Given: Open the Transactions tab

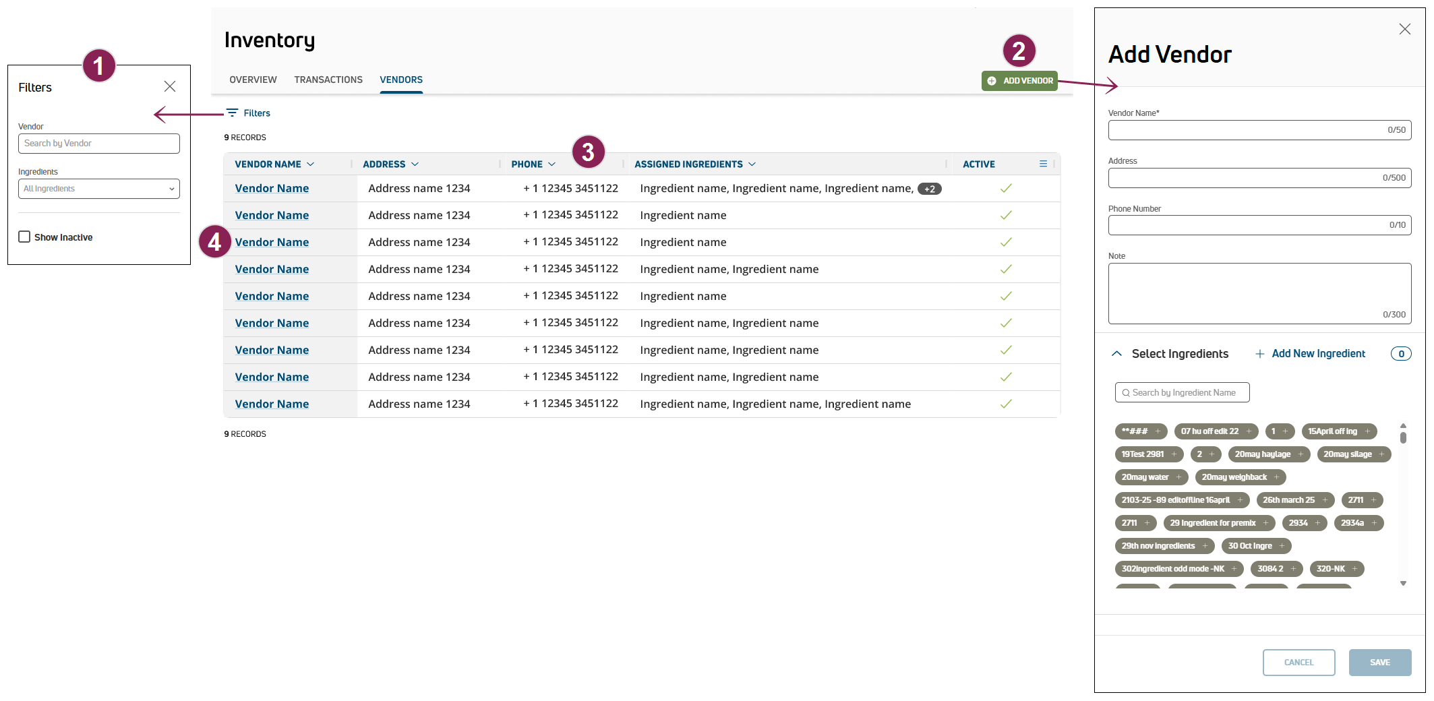Looking at the screenshot, I should click(x=328, y=80).
